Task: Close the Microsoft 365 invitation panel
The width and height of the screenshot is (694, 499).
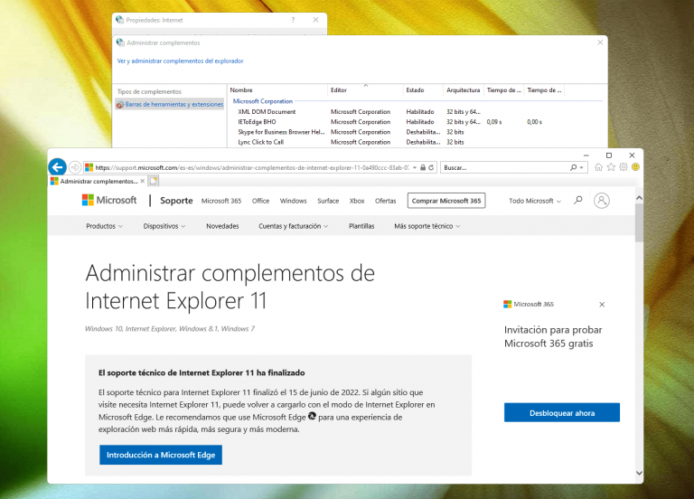Action: point(602,305)
